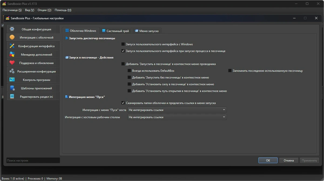Image resolution: width=324 pixels, height=181 pixels.
Task: Click the Отмена button
Action: 289,160
